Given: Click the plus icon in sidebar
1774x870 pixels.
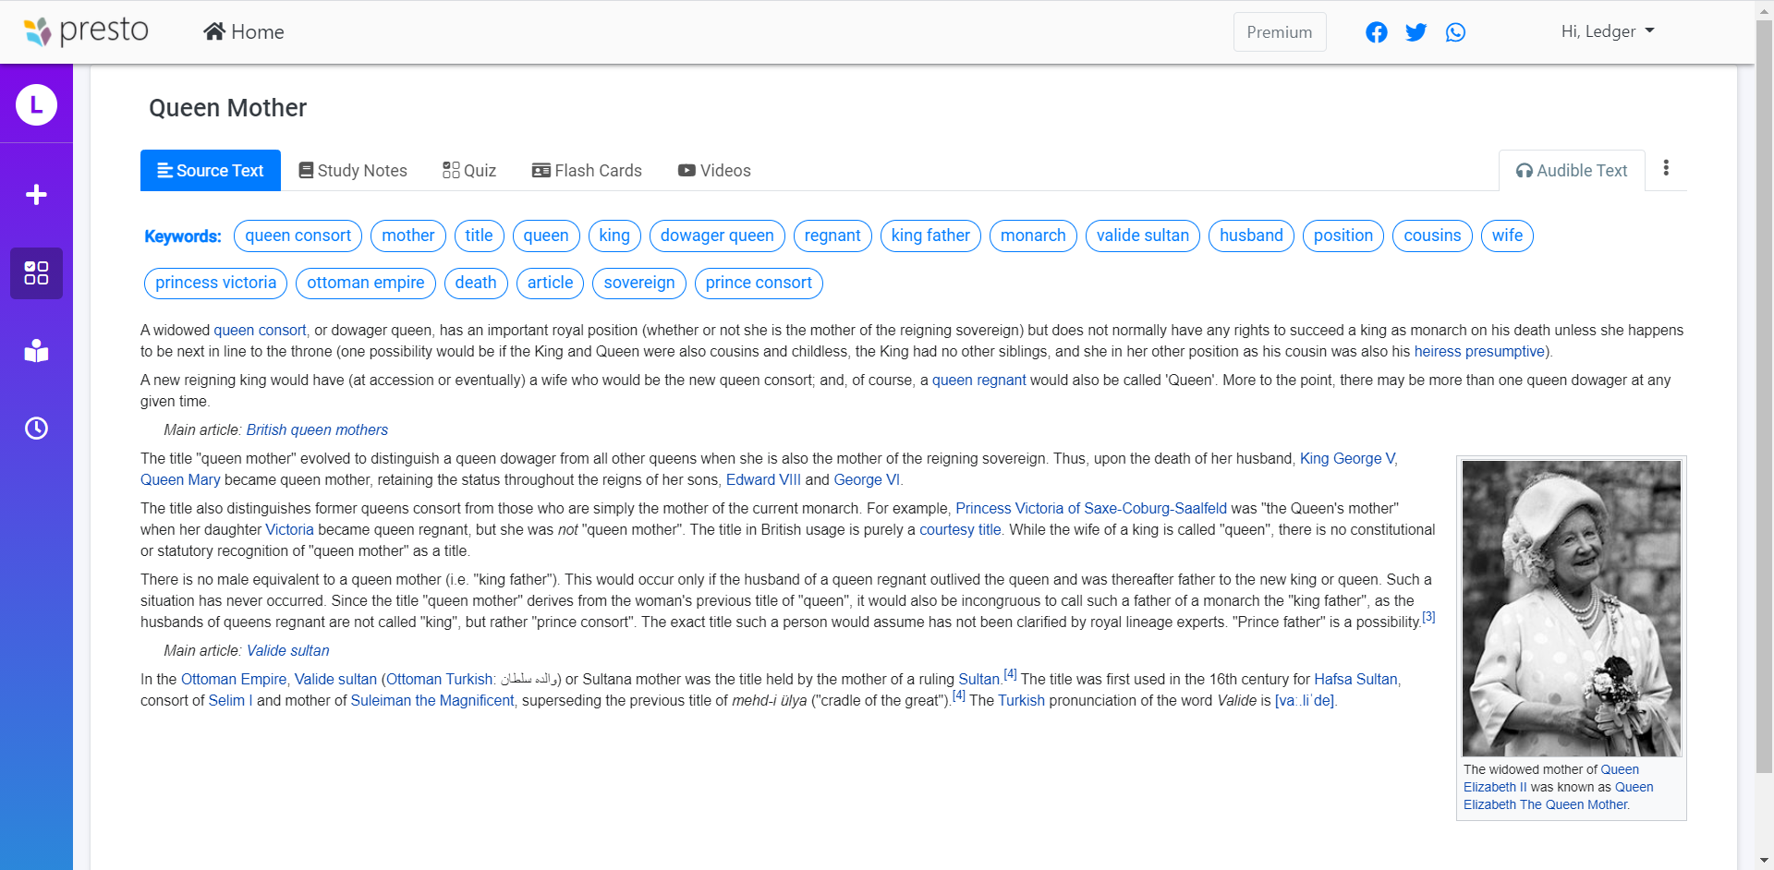Looking at the screenshot, I should click(36, 195).
